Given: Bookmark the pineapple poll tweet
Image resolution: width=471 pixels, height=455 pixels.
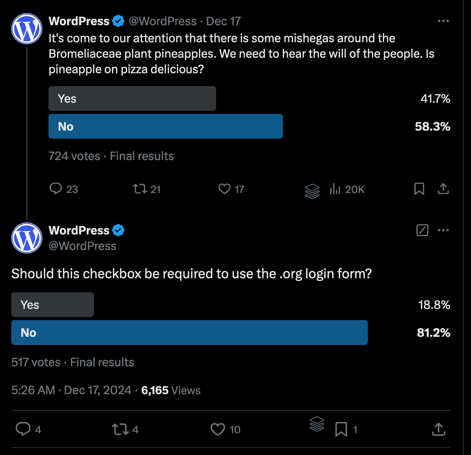Looking at the screenshot, I should (419, 189).
